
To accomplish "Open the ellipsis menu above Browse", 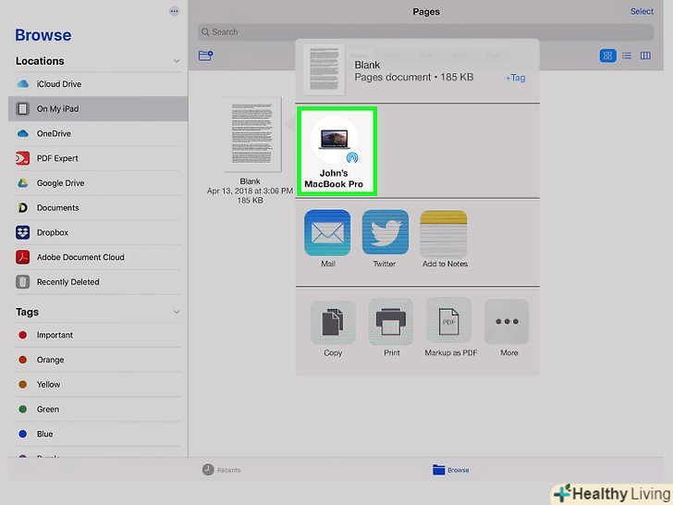I will click(x=174, y=11).
